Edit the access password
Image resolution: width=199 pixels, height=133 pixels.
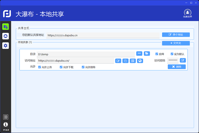coord(183,60)
